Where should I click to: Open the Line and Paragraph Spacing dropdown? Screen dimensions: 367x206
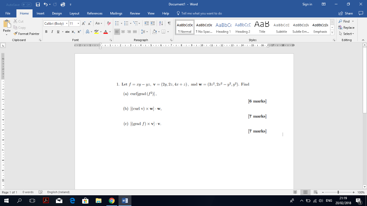pyautogui.click(x=143, y=31)
